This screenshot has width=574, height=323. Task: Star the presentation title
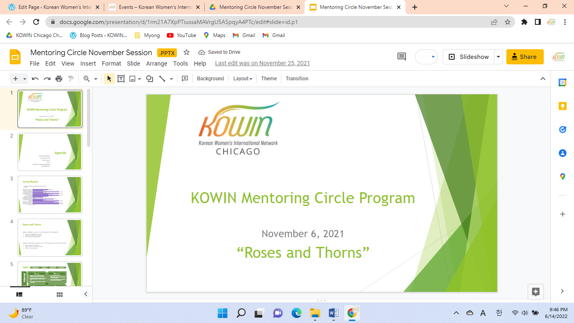pos(187,52)
